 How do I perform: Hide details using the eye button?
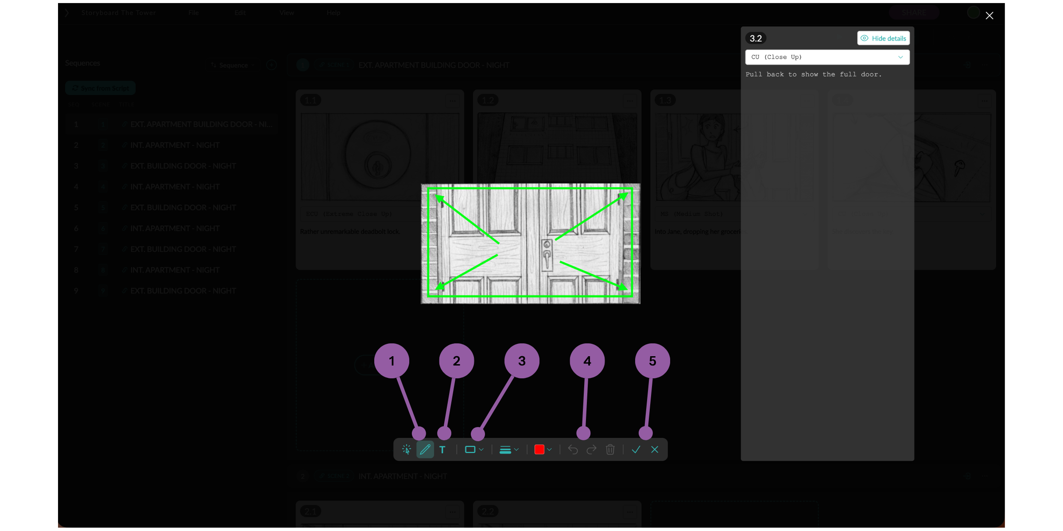[x=884, y=38]
